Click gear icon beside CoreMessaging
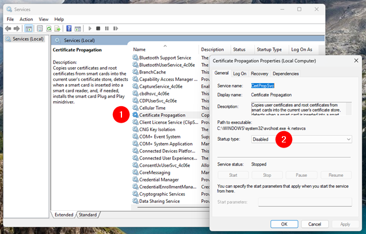Viewport: 366px width, 234px height. (136, 172)
